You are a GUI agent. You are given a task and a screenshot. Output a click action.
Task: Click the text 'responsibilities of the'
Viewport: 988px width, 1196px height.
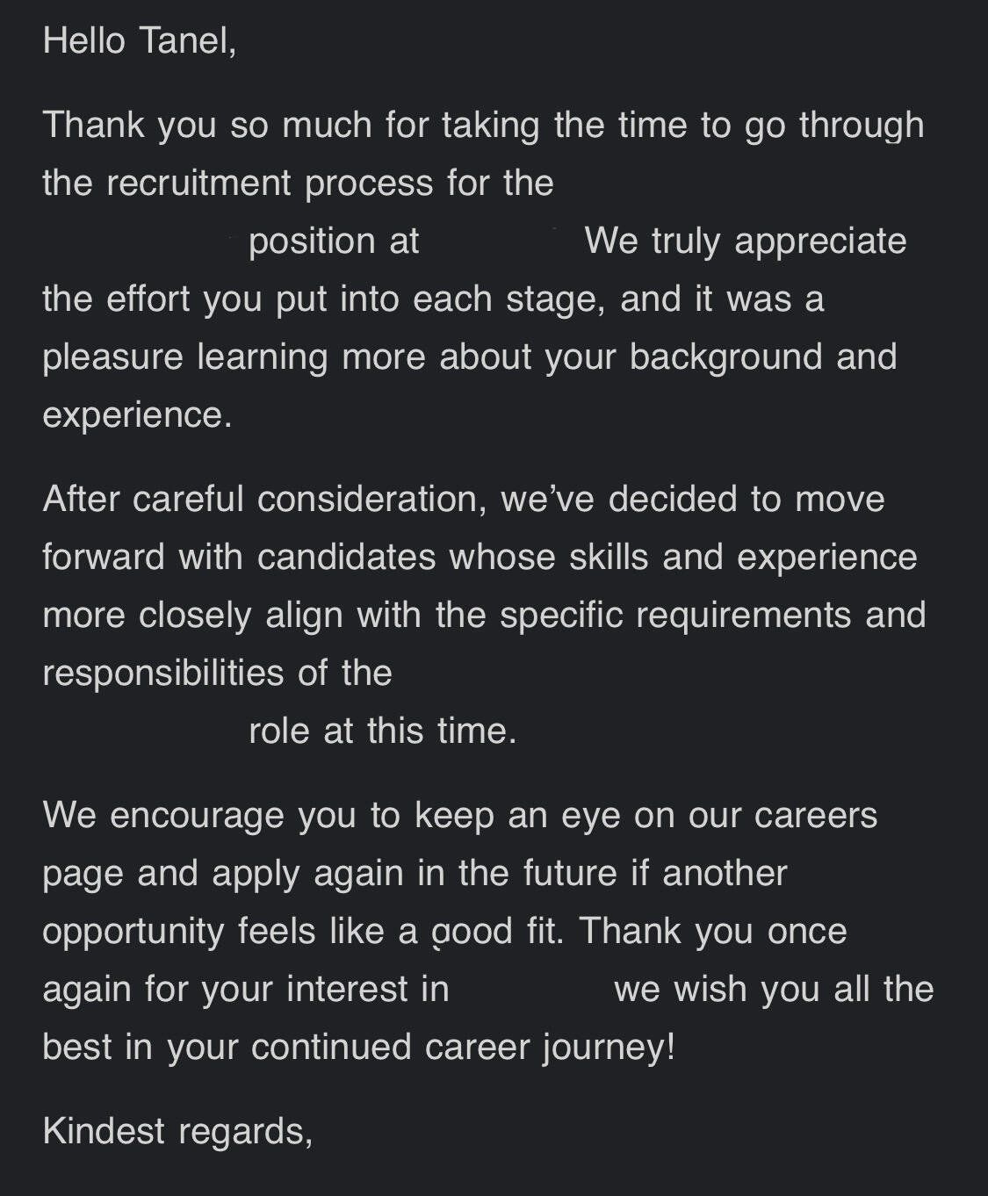point(217,673)
